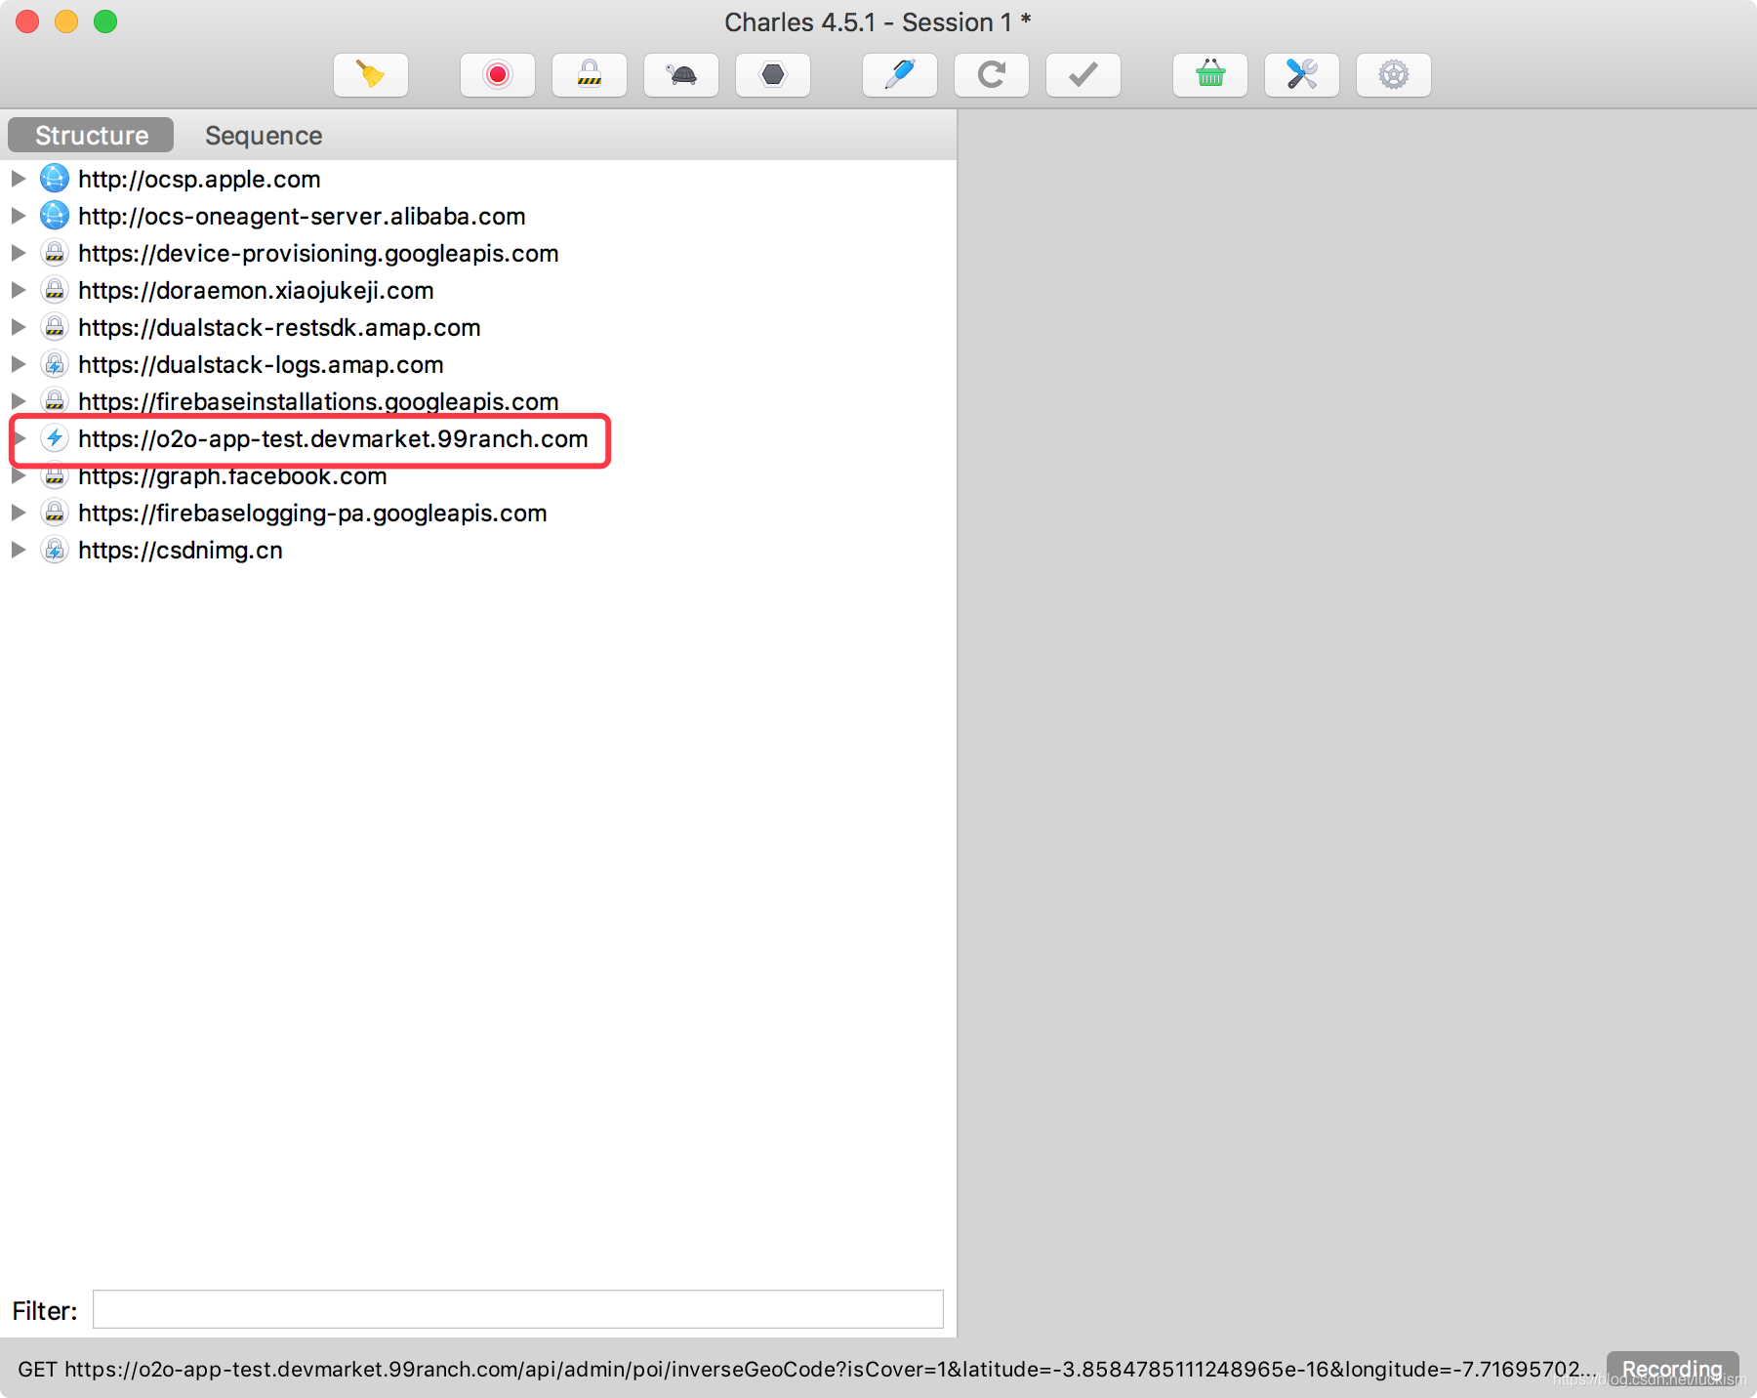Viewport: 1757px width, 1398px height.
Task: Expand the firebaseinstallations.googleapis.com host
Action: pos(18,401)
